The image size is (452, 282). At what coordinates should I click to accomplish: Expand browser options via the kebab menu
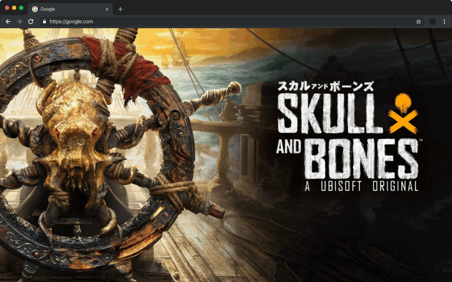pyautogui.click(x=444, y=21)
